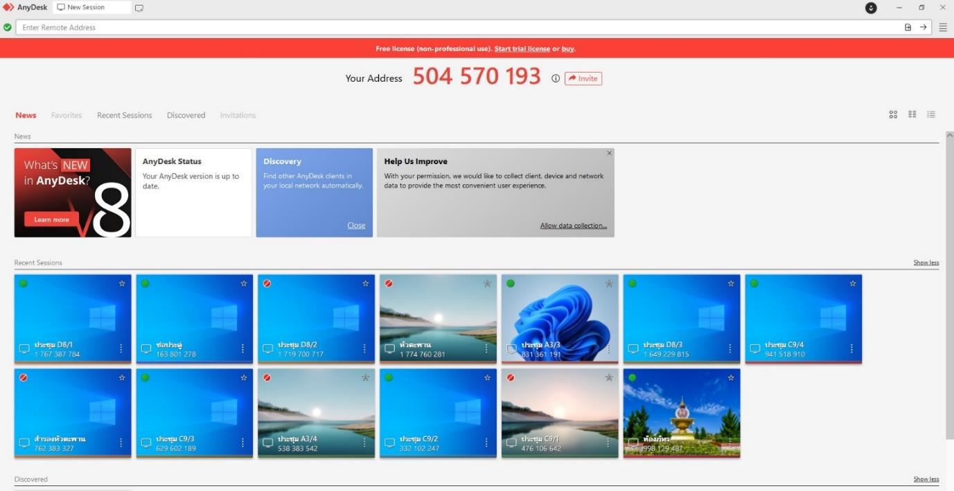This screenshot has width=954, height=491.
Task: Select the New Session tab in title bar
Action: (x=91, y=8)
